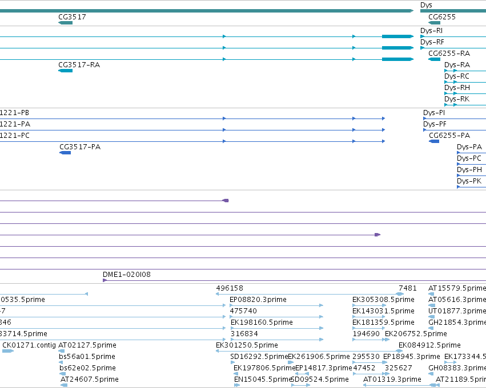Click the Dys gene label
486x388 pixels.
426,5
